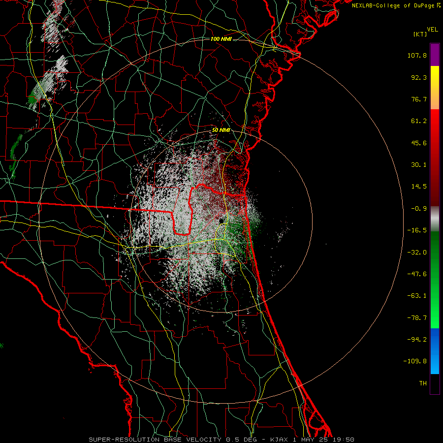Click the 100 NMI range ring label
The width and height of the screenshot is (443, 443).
tap(221, 39)
